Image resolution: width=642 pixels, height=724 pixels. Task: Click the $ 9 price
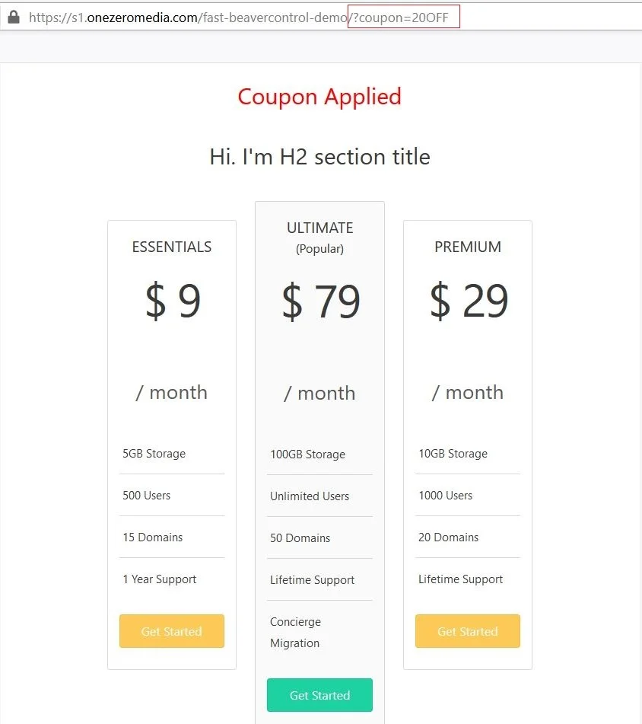pos(173,301)
